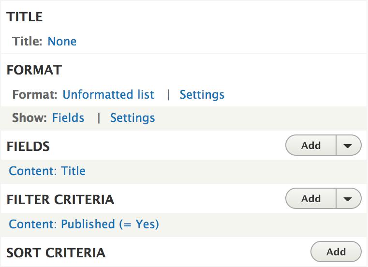The height and width of the screenshot is (267, 368).
Task: Open the "Content: Title" field link
Action: (47, 171)
